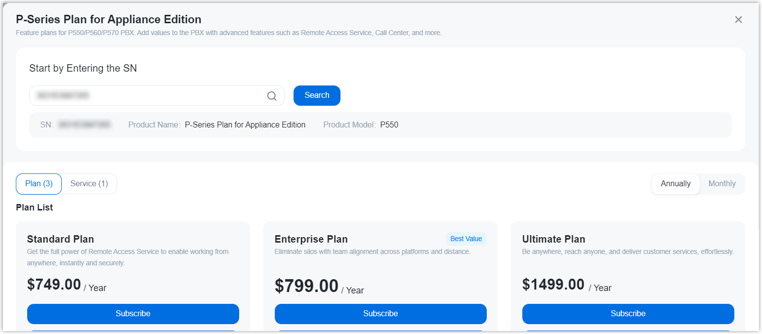
Task: Close the P-Series Plan dialog
Action: point(738,20)
